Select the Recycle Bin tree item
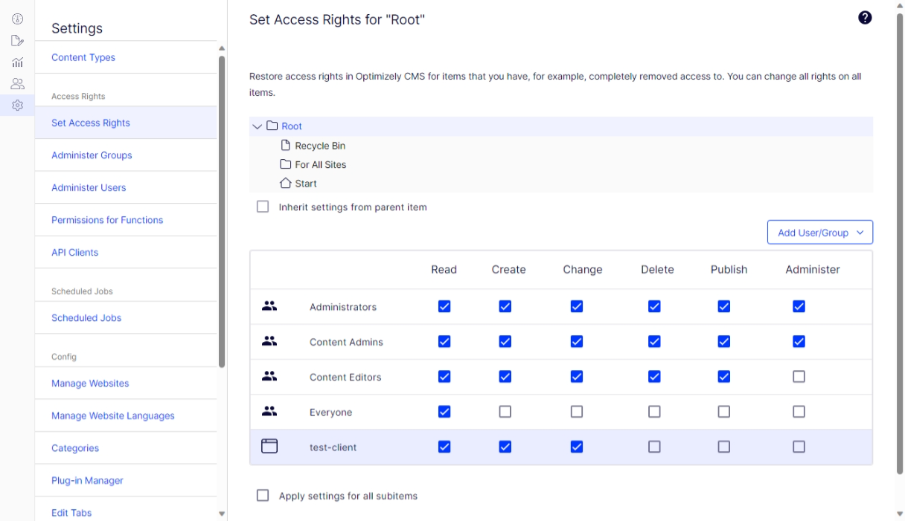The width and height of the screenshot is (905, 521). click(320, 146)
